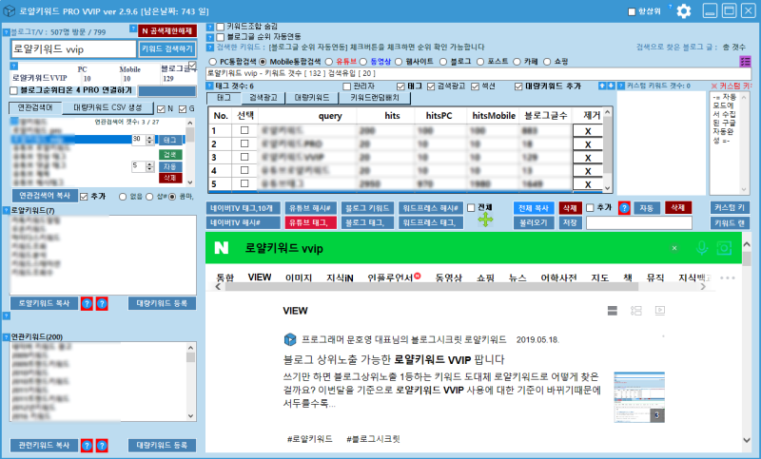Check 블로그글 순위 자동연동 option
Image resolution: width=761 pixels, height=459 pixels.
click(x=221, y=37)
